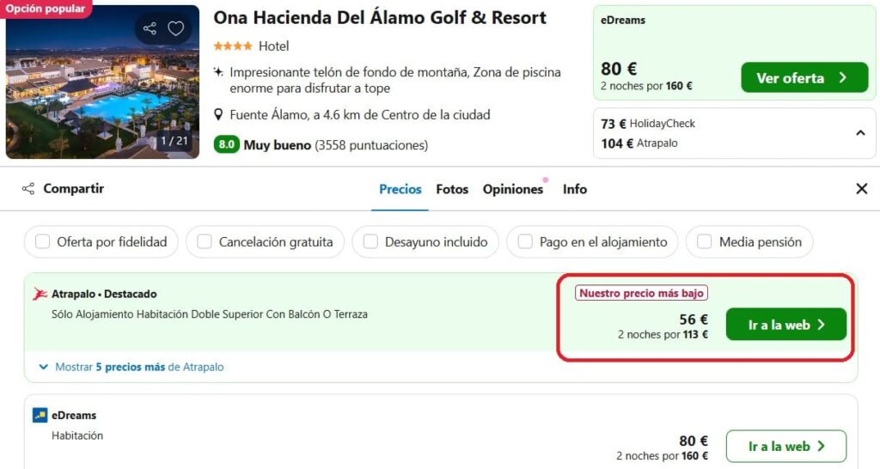Switch to the Fotos tab

(x=452, y=189)
